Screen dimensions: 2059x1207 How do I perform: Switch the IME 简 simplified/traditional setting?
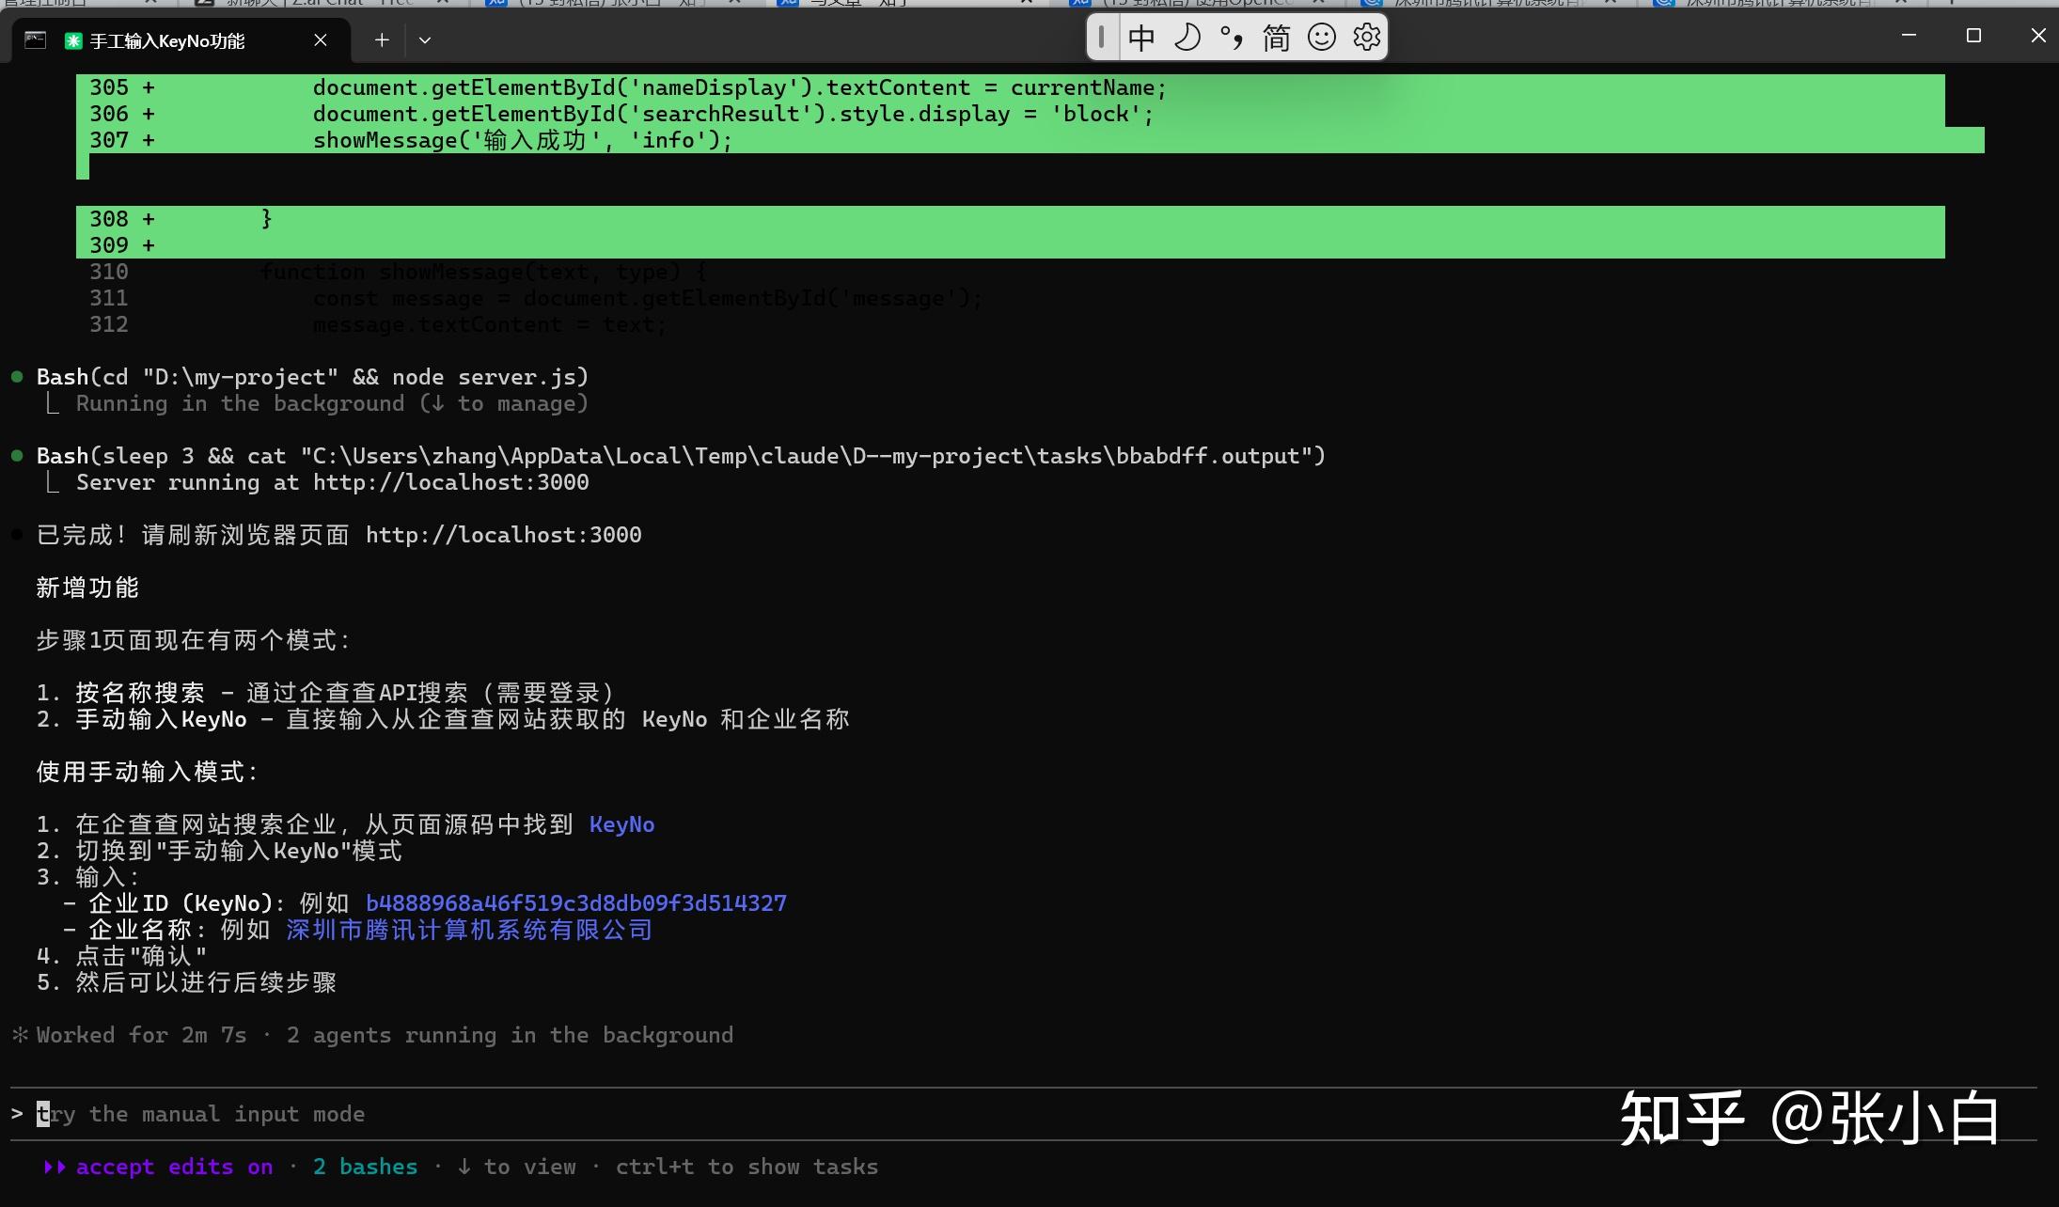[x=1276, y=38]
